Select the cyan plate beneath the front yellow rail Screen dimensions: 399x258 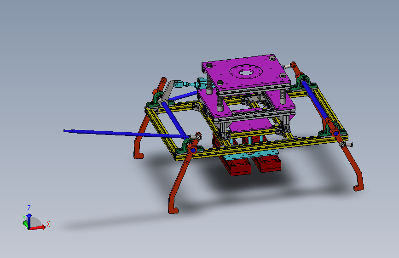point(251,154)
